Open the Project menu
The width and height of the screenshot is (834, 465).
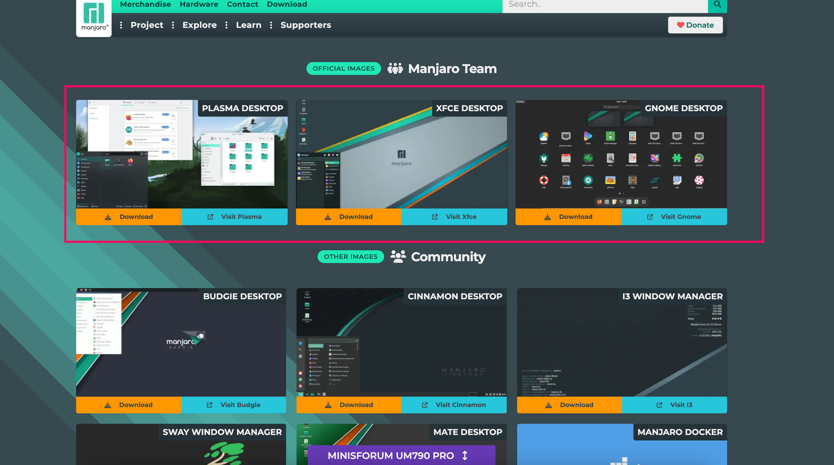click(147, 25)
